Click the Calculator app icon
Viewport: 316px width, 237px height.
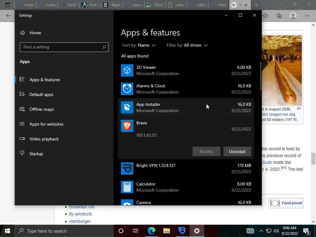(x=127, y=187)
